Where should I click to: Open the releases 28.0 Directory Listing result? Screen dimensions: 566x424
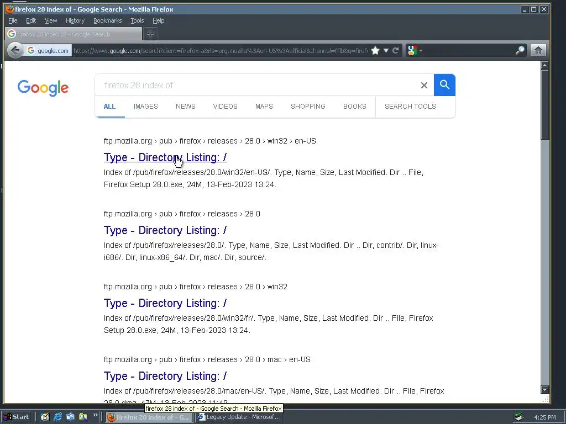165,230
